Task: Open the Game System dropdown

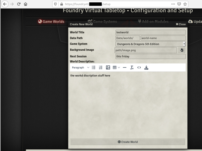Action: click(x=151, y=44)
